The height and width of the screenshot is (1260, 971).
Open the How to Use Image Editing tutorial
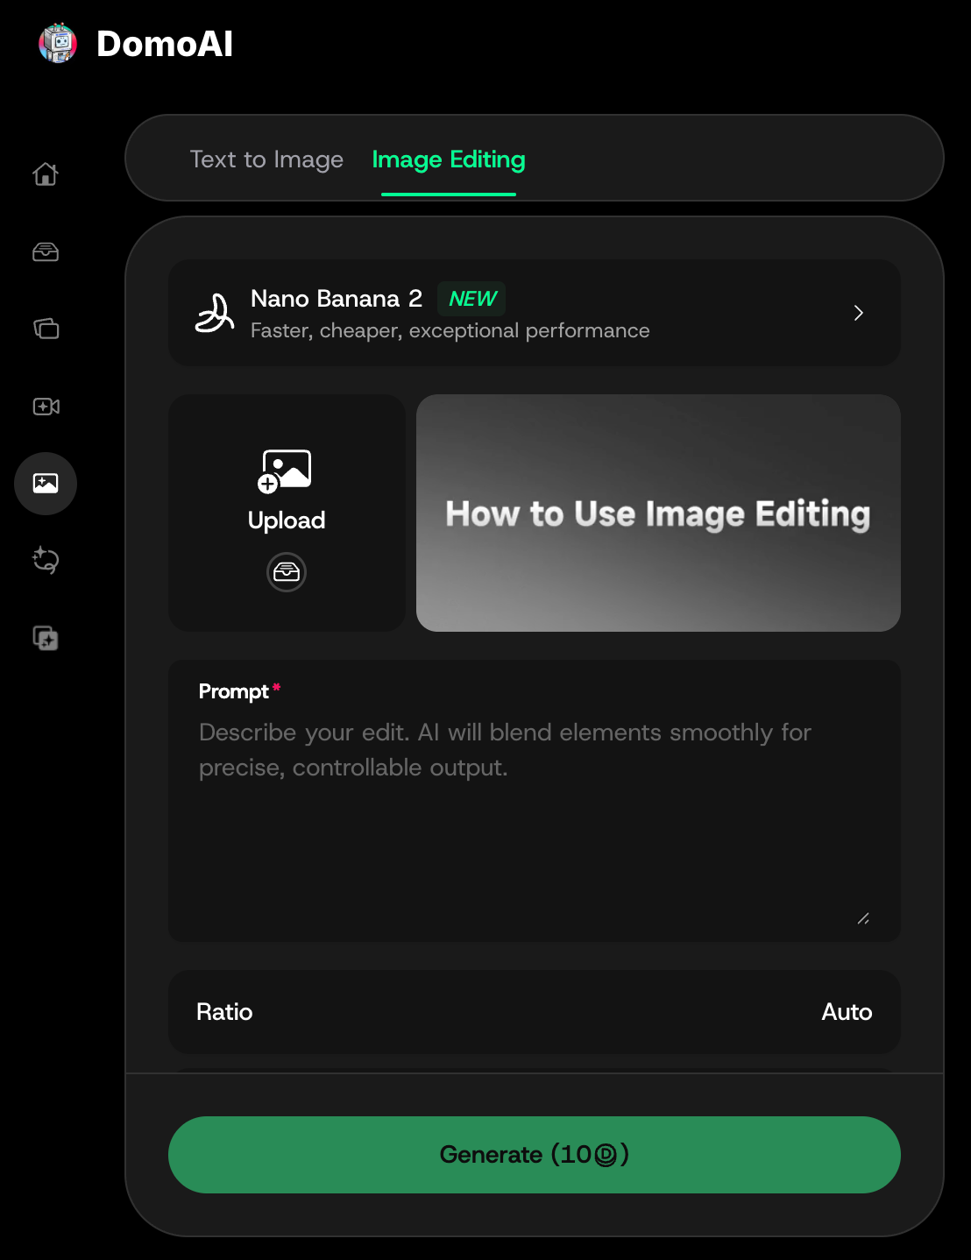[x=658, y=513]
